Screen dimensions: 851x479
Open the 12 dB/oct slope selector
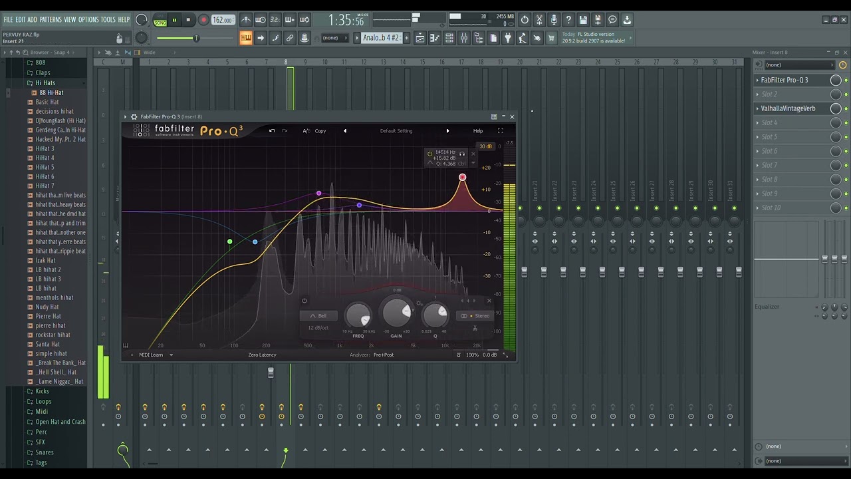(318, 328)
